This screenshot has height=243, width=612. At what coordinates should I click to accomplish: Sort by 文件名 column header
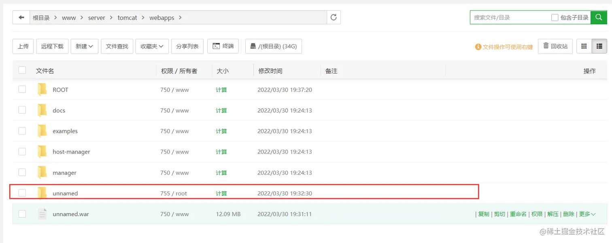point(45,71)
